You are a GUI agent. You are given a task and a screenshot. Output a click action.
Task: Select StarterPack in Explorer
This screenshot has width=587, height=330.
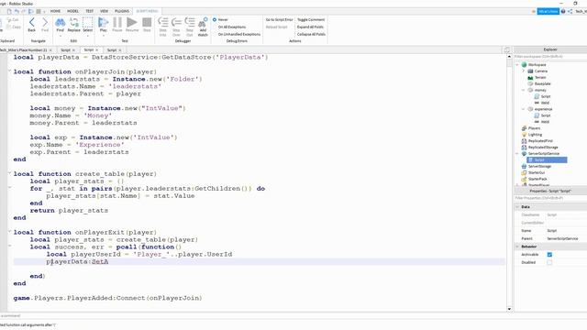pos(534,180)
